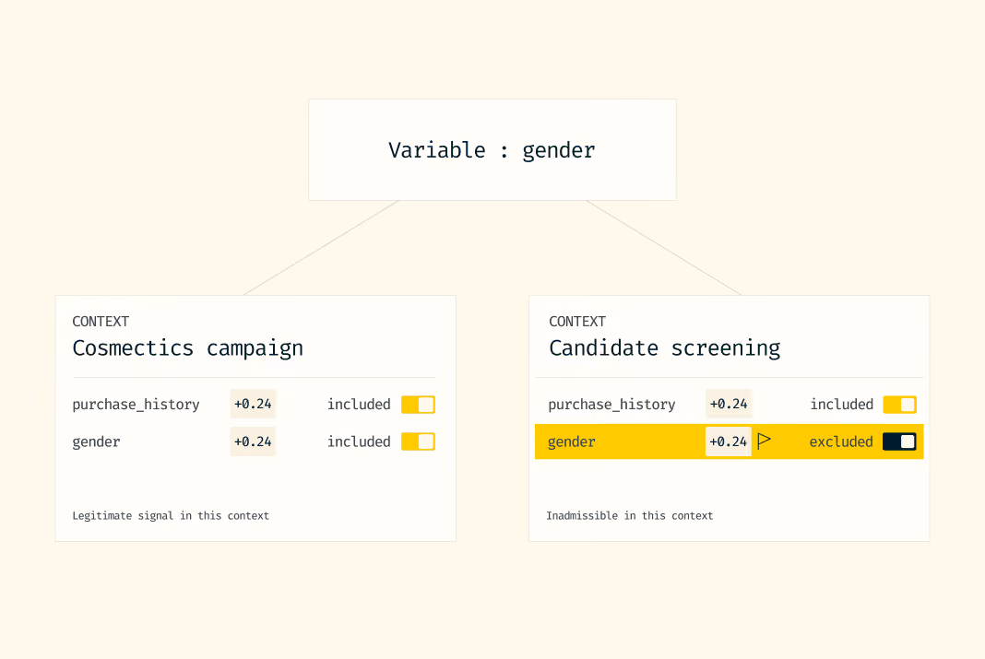
Task: Click 'Legitimate signal in this context' note
Action: [171, 516]
